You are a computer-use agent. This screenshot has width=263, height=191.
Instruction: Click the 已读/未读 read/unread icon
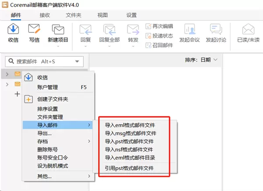[x=248, y=30]
